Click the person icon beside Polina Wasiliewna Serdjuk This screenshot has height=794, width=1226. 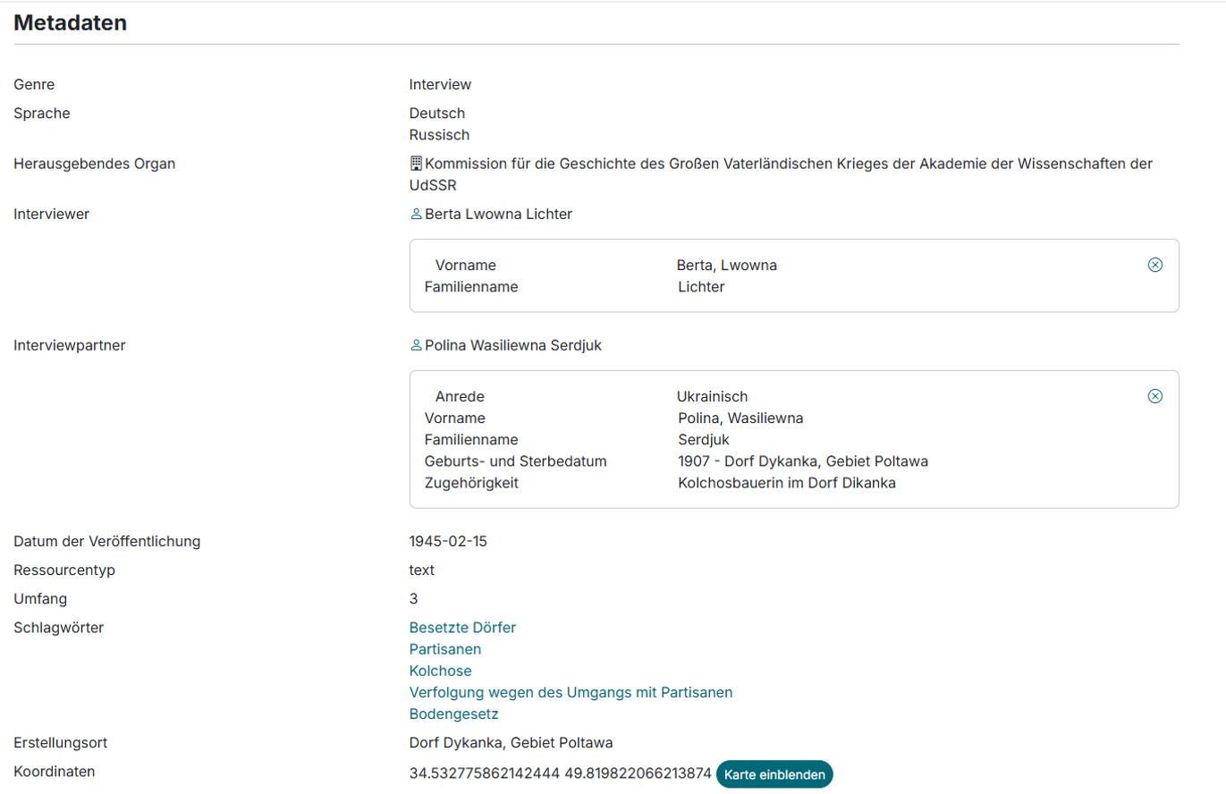415,345
